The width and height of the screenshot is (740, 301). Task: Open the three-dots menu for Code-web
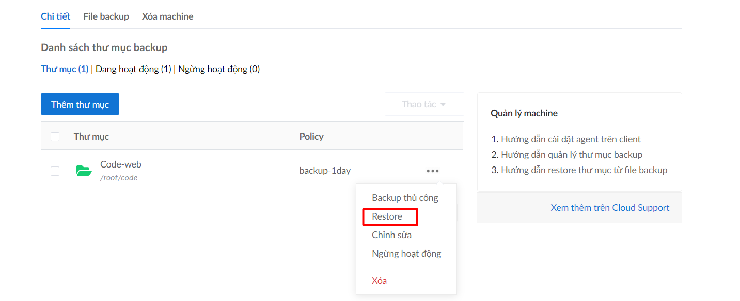[433, 171]
